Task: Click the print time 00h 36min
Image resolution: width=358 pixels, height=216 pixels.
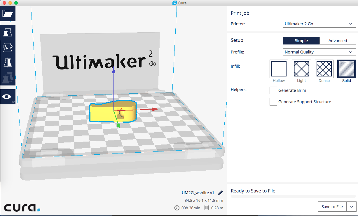Action: (191, 208)
